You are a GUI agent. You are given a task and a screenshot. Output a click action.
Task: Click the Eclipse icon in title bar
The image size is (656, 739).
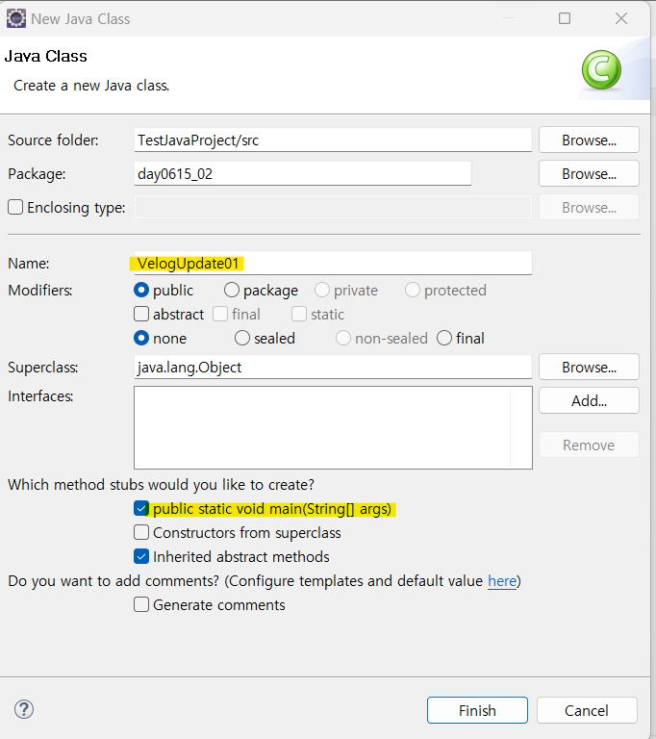(x=15, y=18)
